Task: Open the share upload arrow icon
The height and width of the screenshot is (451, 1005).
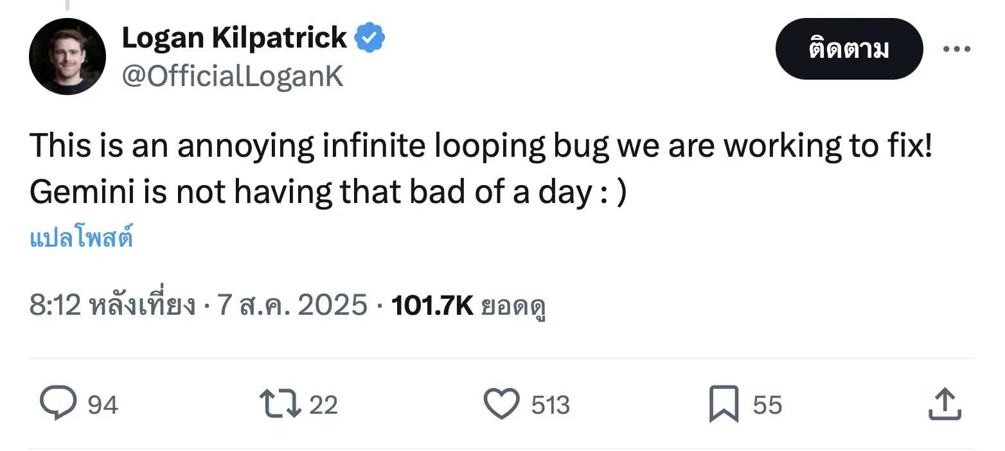Action: pos(945,405)
